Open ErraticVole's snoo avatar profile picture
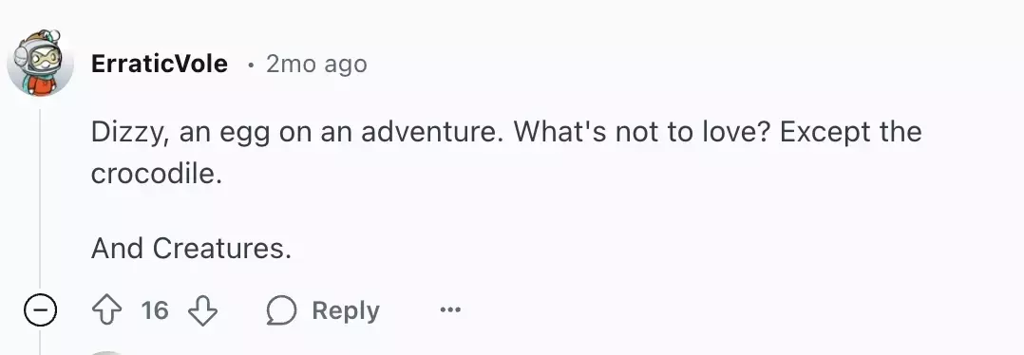Screen dimensions: 1024x355 coord(40,64)
